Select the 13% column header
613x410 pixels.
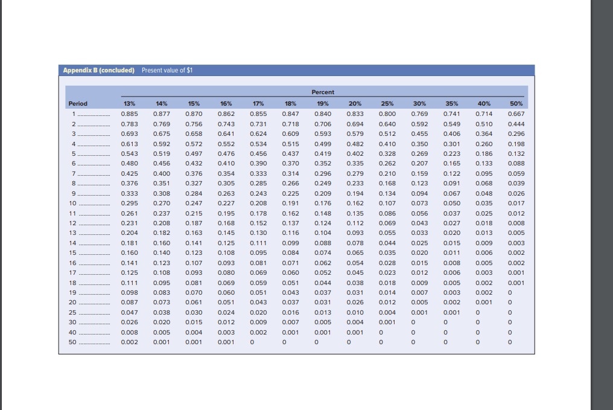[129, 104]
